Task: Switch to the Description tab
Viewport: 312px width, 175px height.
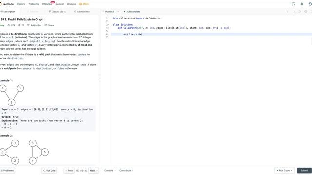Action: [x=8, y=12]
